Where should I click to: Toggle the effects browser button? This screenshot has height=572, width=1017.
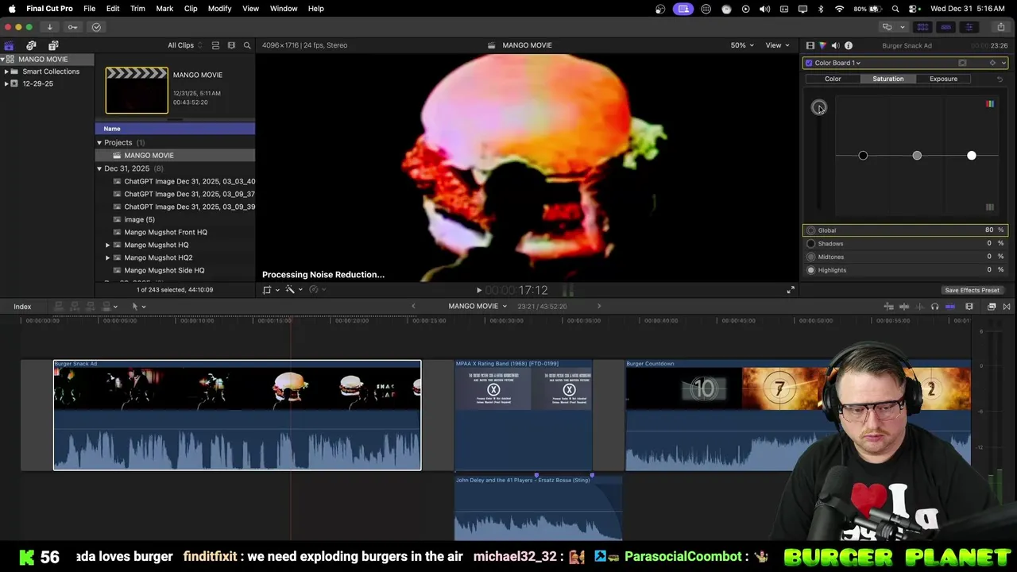pos(992,307)
